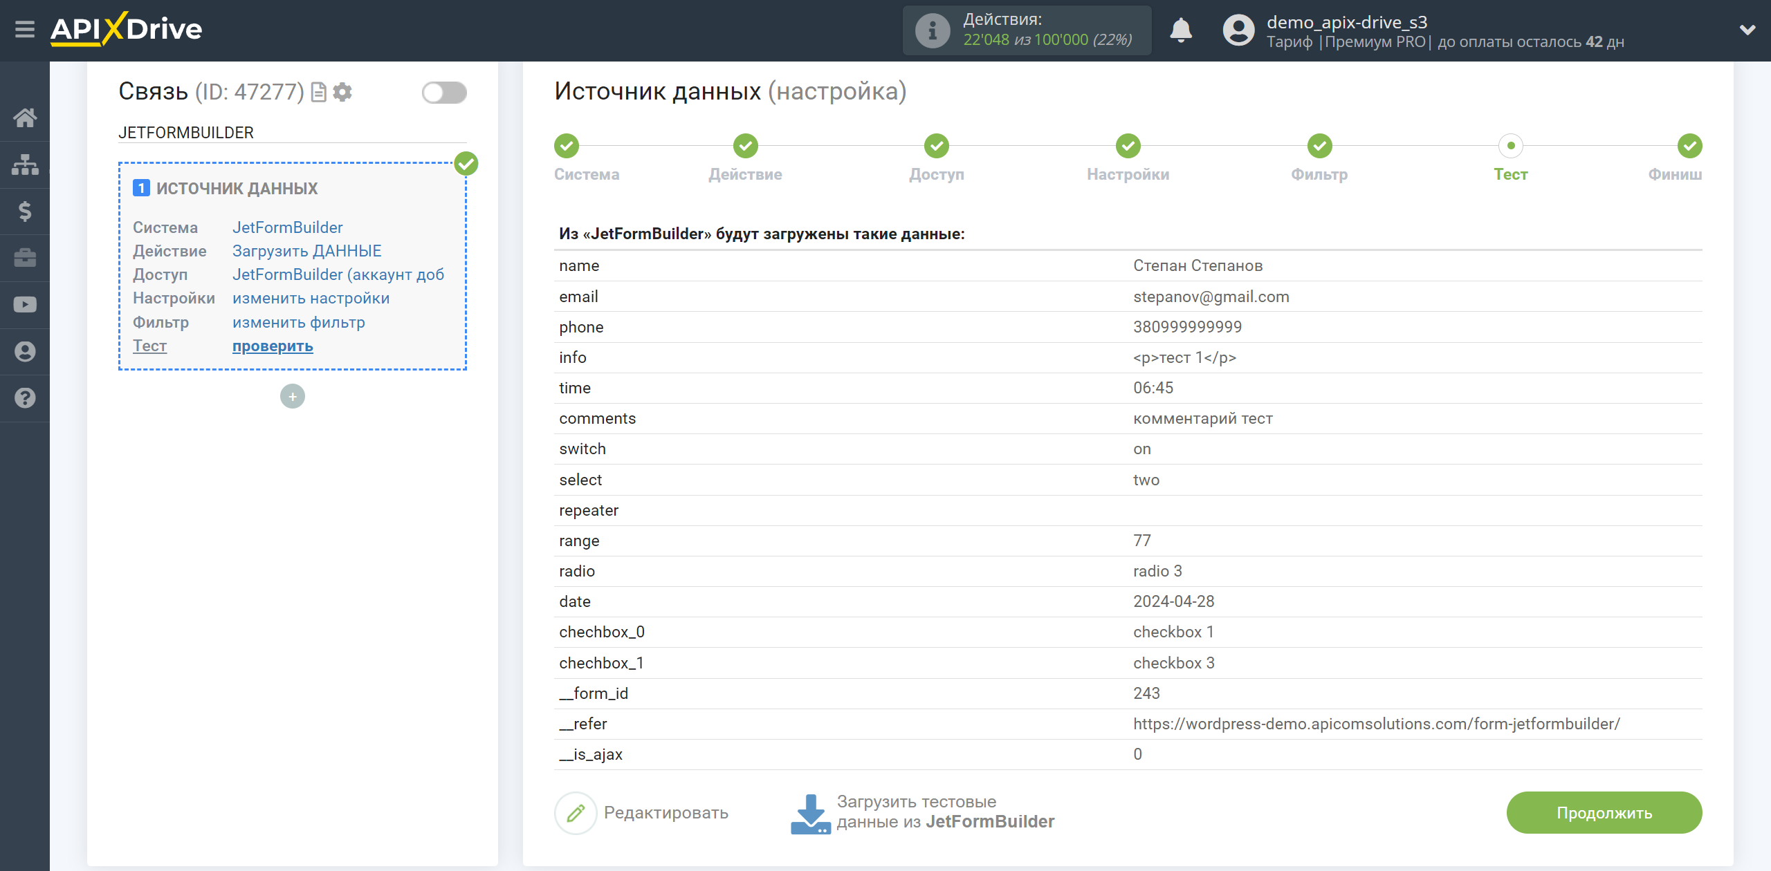Click JETFORMBUILDER connection name

coord(186,132)
